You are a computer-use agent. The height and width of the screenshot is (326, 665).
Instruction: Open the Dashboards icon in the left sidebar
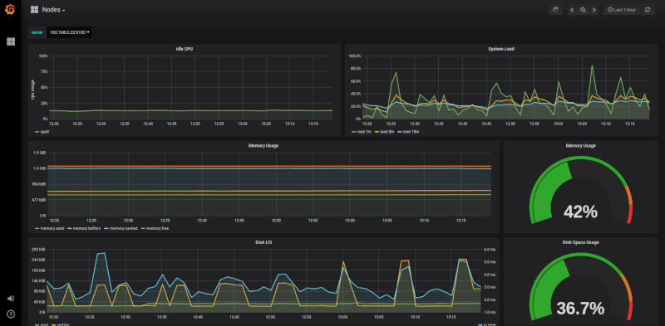click(11, 41)
